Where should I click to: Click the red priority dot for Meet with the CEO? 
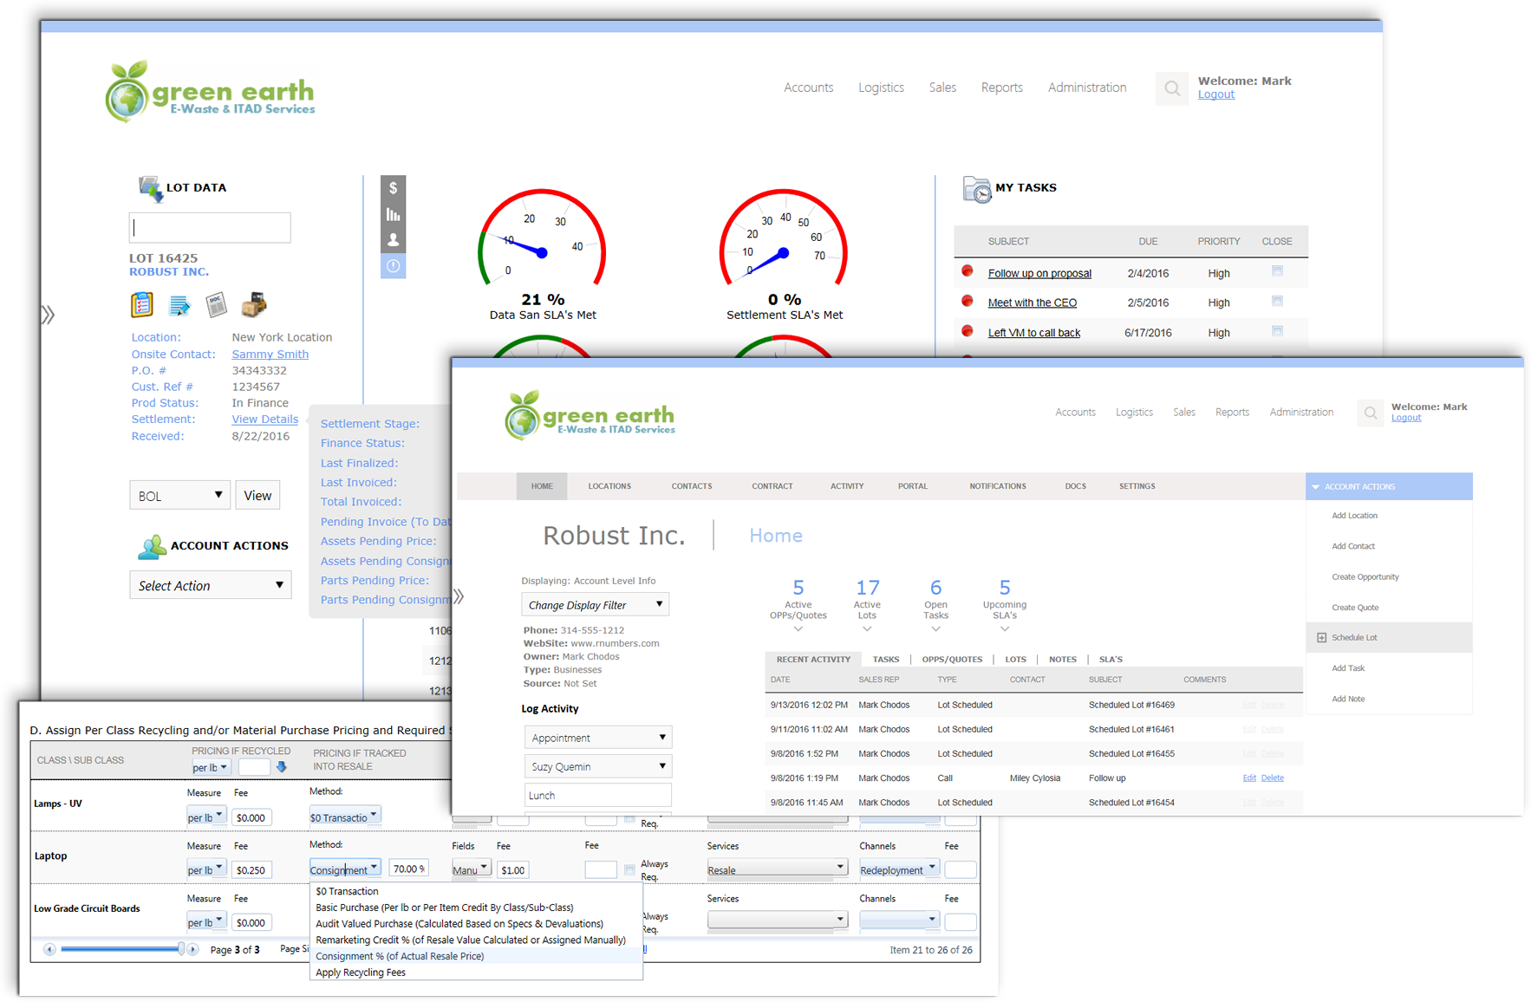click(x=967, y=301)
